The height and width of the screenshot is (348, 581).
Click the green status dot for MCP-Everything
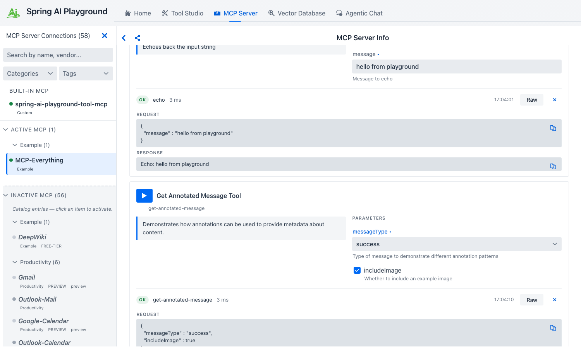pyautogui.click(x=11, y=160)
